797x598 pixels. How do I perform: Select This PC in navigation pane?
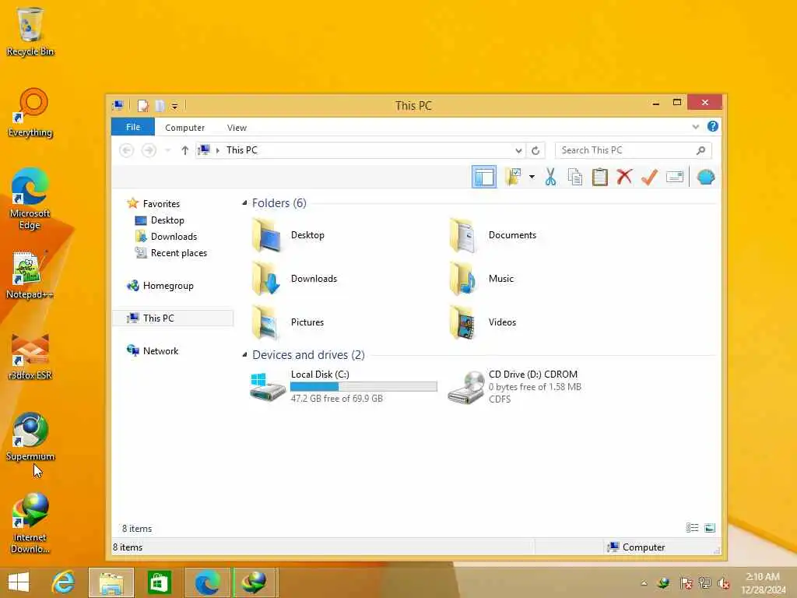click(x=173, y=318)
